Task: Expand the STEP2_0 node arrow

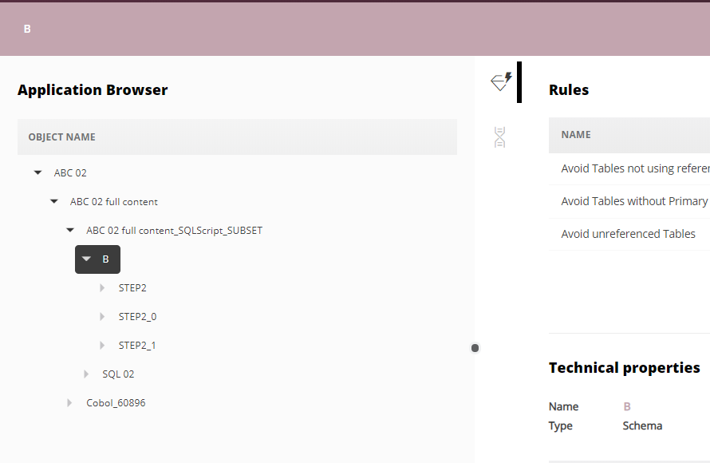Action: point(102,317)
